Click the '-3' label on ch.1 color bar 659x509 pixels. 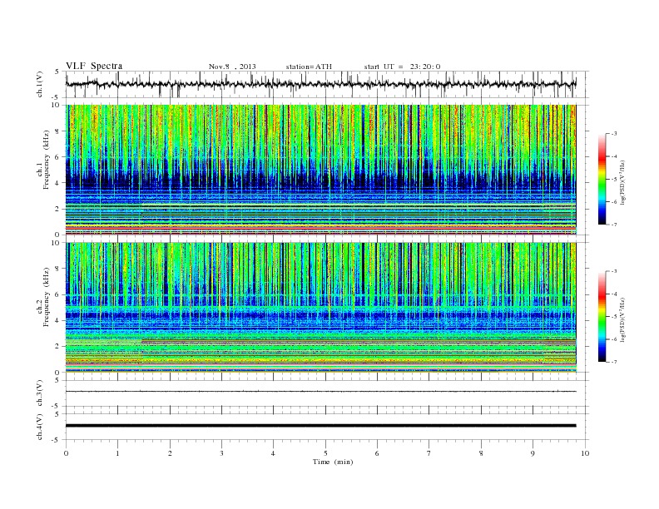[614, 134]
